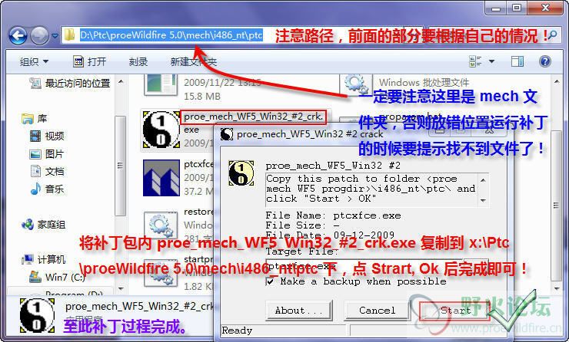The height and width of the screenshot is (342, 569).
Task: Click the yin-yang logo inside crack dialog
Action: (241, 173)
